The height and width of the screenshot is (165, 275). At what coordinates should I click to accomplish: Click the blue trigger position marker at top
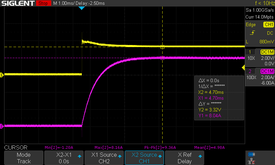(81, 8)
